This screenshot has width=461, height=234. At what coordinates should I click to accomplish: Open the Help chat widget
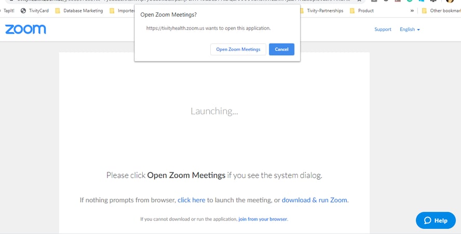pos(436,221)
